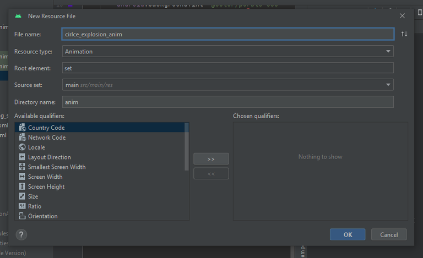Select Locale in available qualifiers
The height and width of the screenshot is (258, 423).
pos(100,147)
